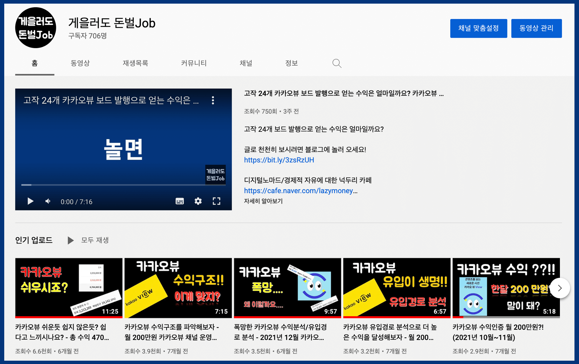
Task: Click title 카카오뷰 수익인증 월 200만원
Action: click(498, 332)
